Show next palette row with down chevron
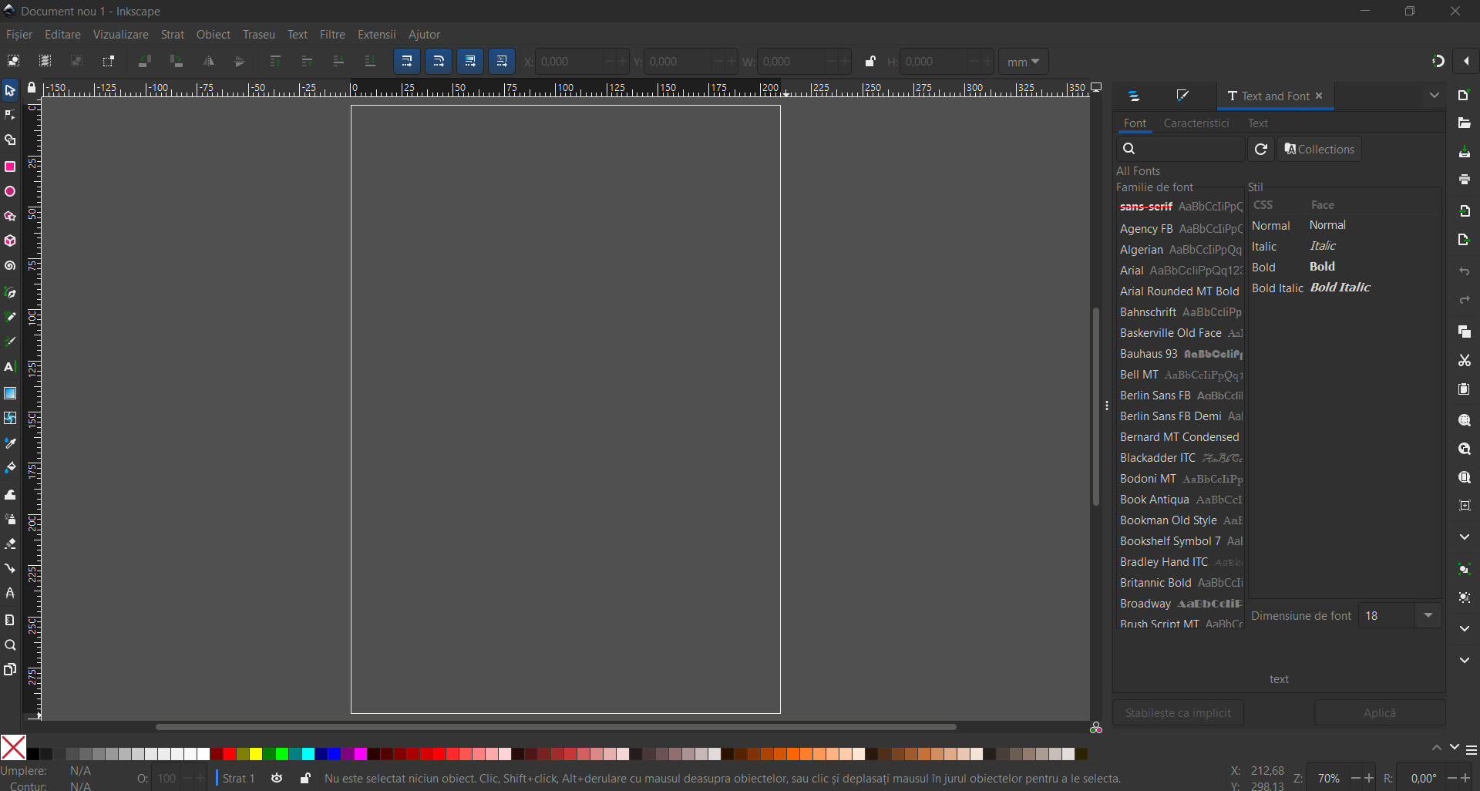Screen dimensions: 1480x791 [1455, 748]
